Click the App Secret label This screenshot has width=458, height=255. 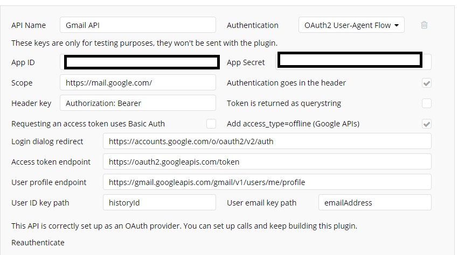pyautogui.click(x=246, y=62)
